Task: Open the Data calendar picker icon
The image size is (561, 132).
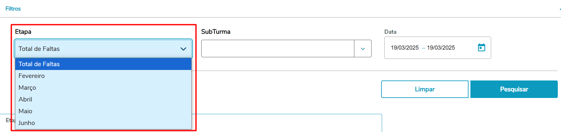Action: point(481,48)
